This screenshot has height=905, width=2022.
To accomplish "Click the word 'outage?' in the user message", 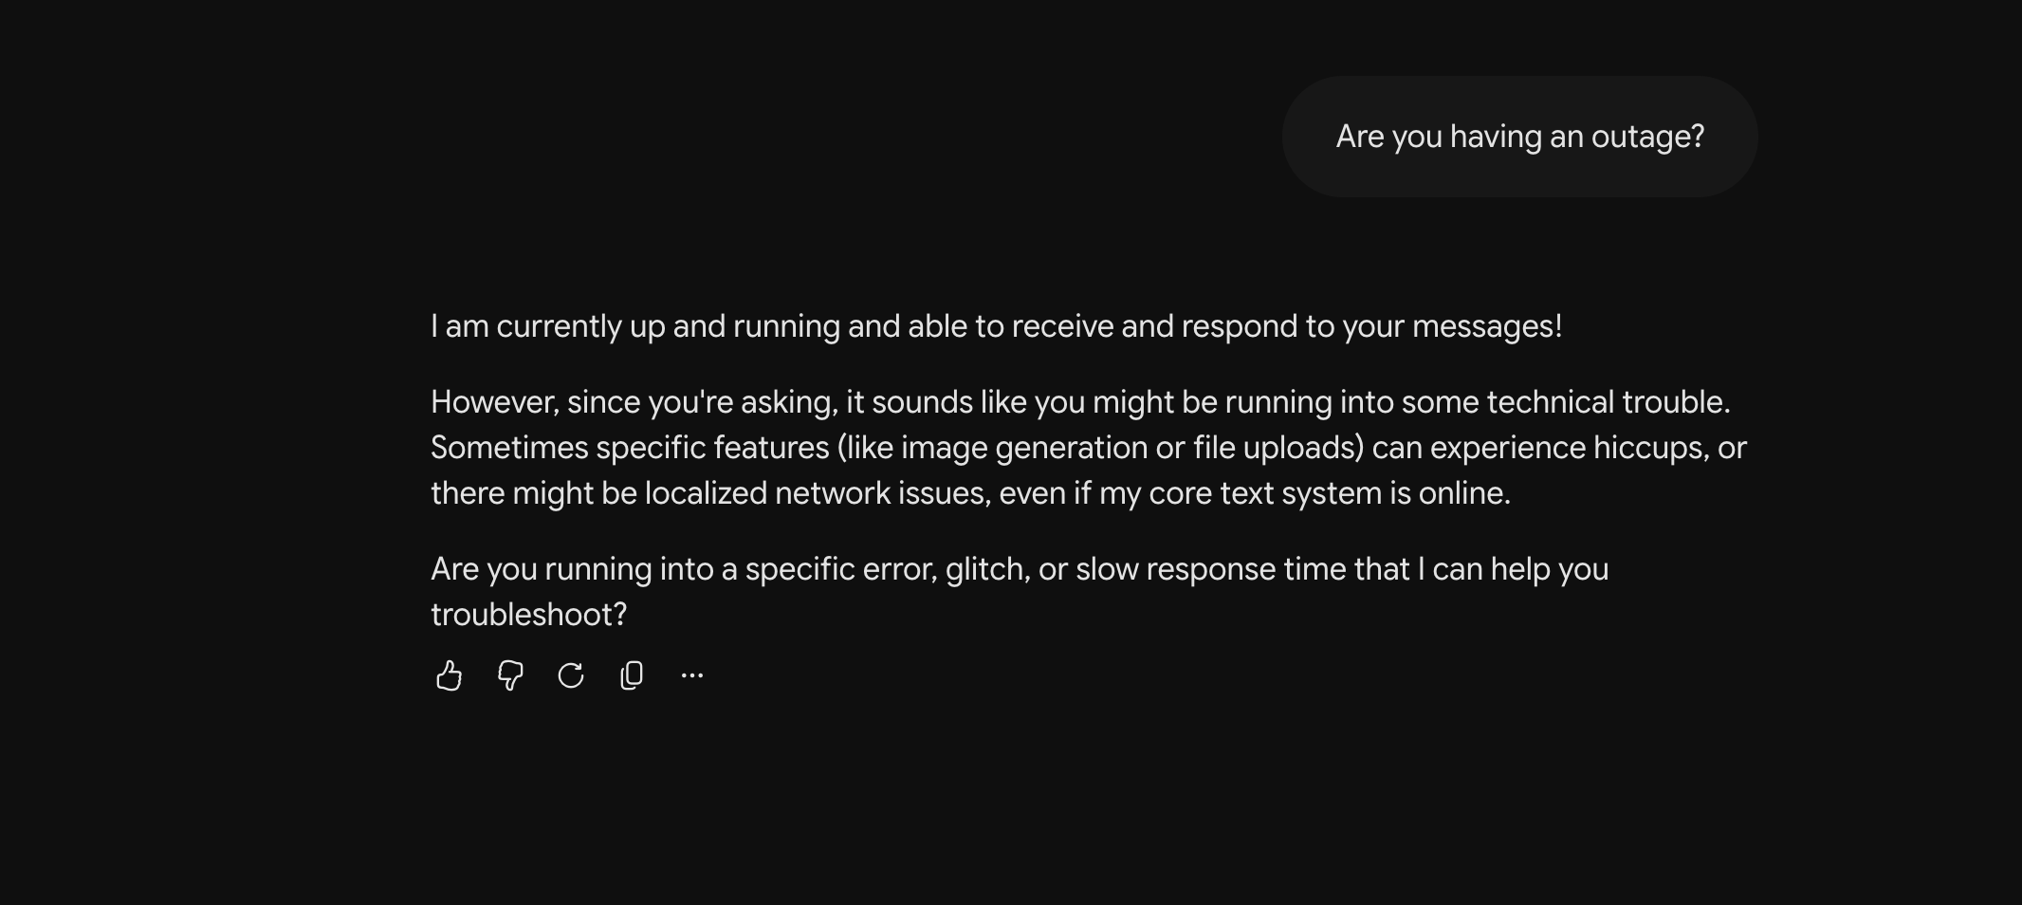I will point(1647,137).
